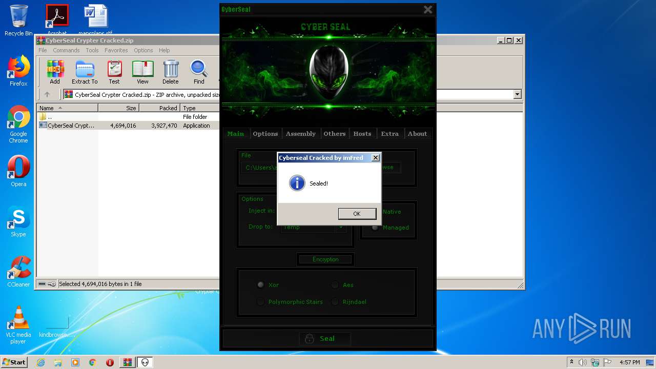Select the parent folder '..' row

point(129,117)
